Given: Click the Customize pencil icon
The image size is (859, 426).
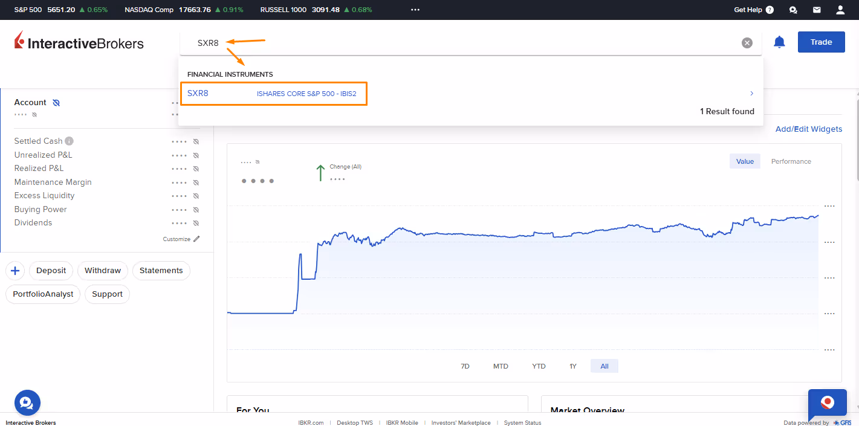Looking at the screenshot, I should click(196, 239).
